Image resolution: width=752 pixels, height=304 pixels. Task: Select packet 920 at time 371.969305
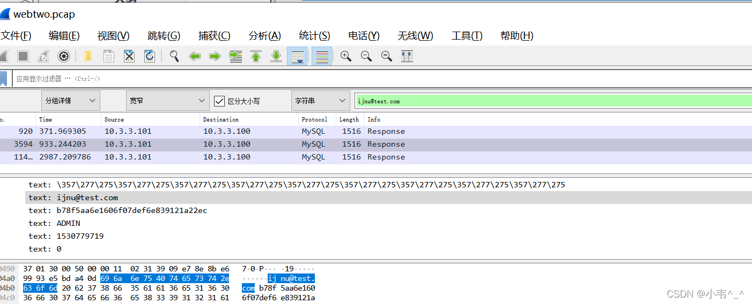[x=376, y=131]
